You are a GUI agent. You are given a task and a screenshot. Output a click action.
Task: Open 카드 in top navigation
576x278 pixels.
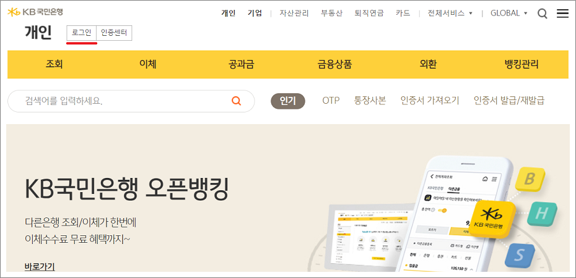[x=403, y=13]
